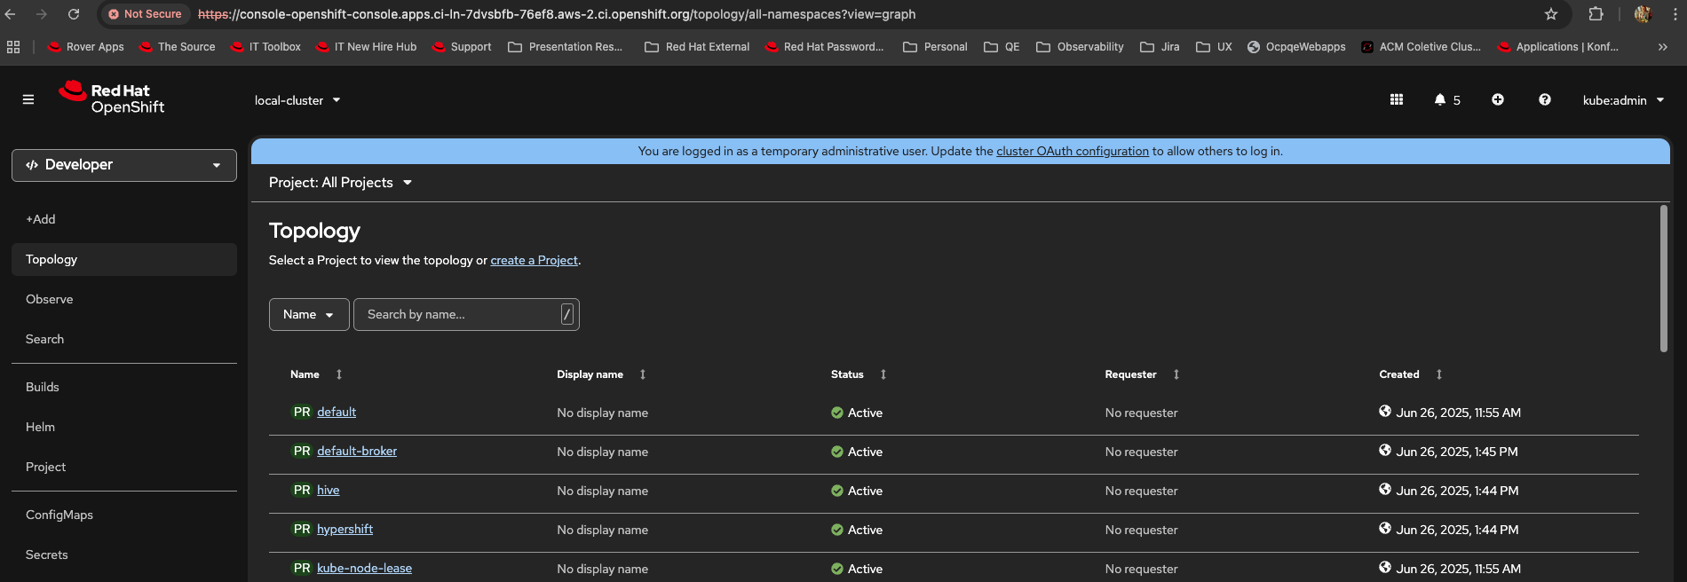Open the Project: All Projects dropdown
The width and height of the screenshot is (1687, 582).
click(x=340, y=183)
